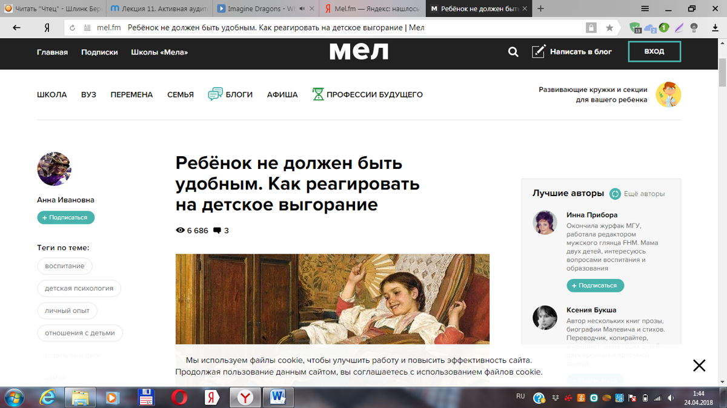Open Internet Explorer from the taskbar
This screenshot has height=408, width=727.
click(x=47, y=398)
